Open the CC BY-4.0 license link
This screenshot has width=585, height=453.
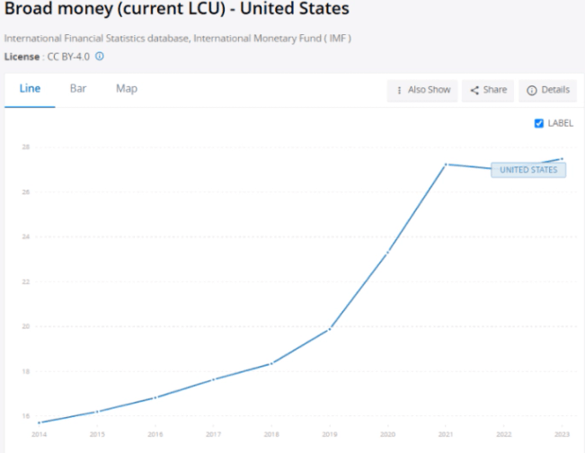68,56
